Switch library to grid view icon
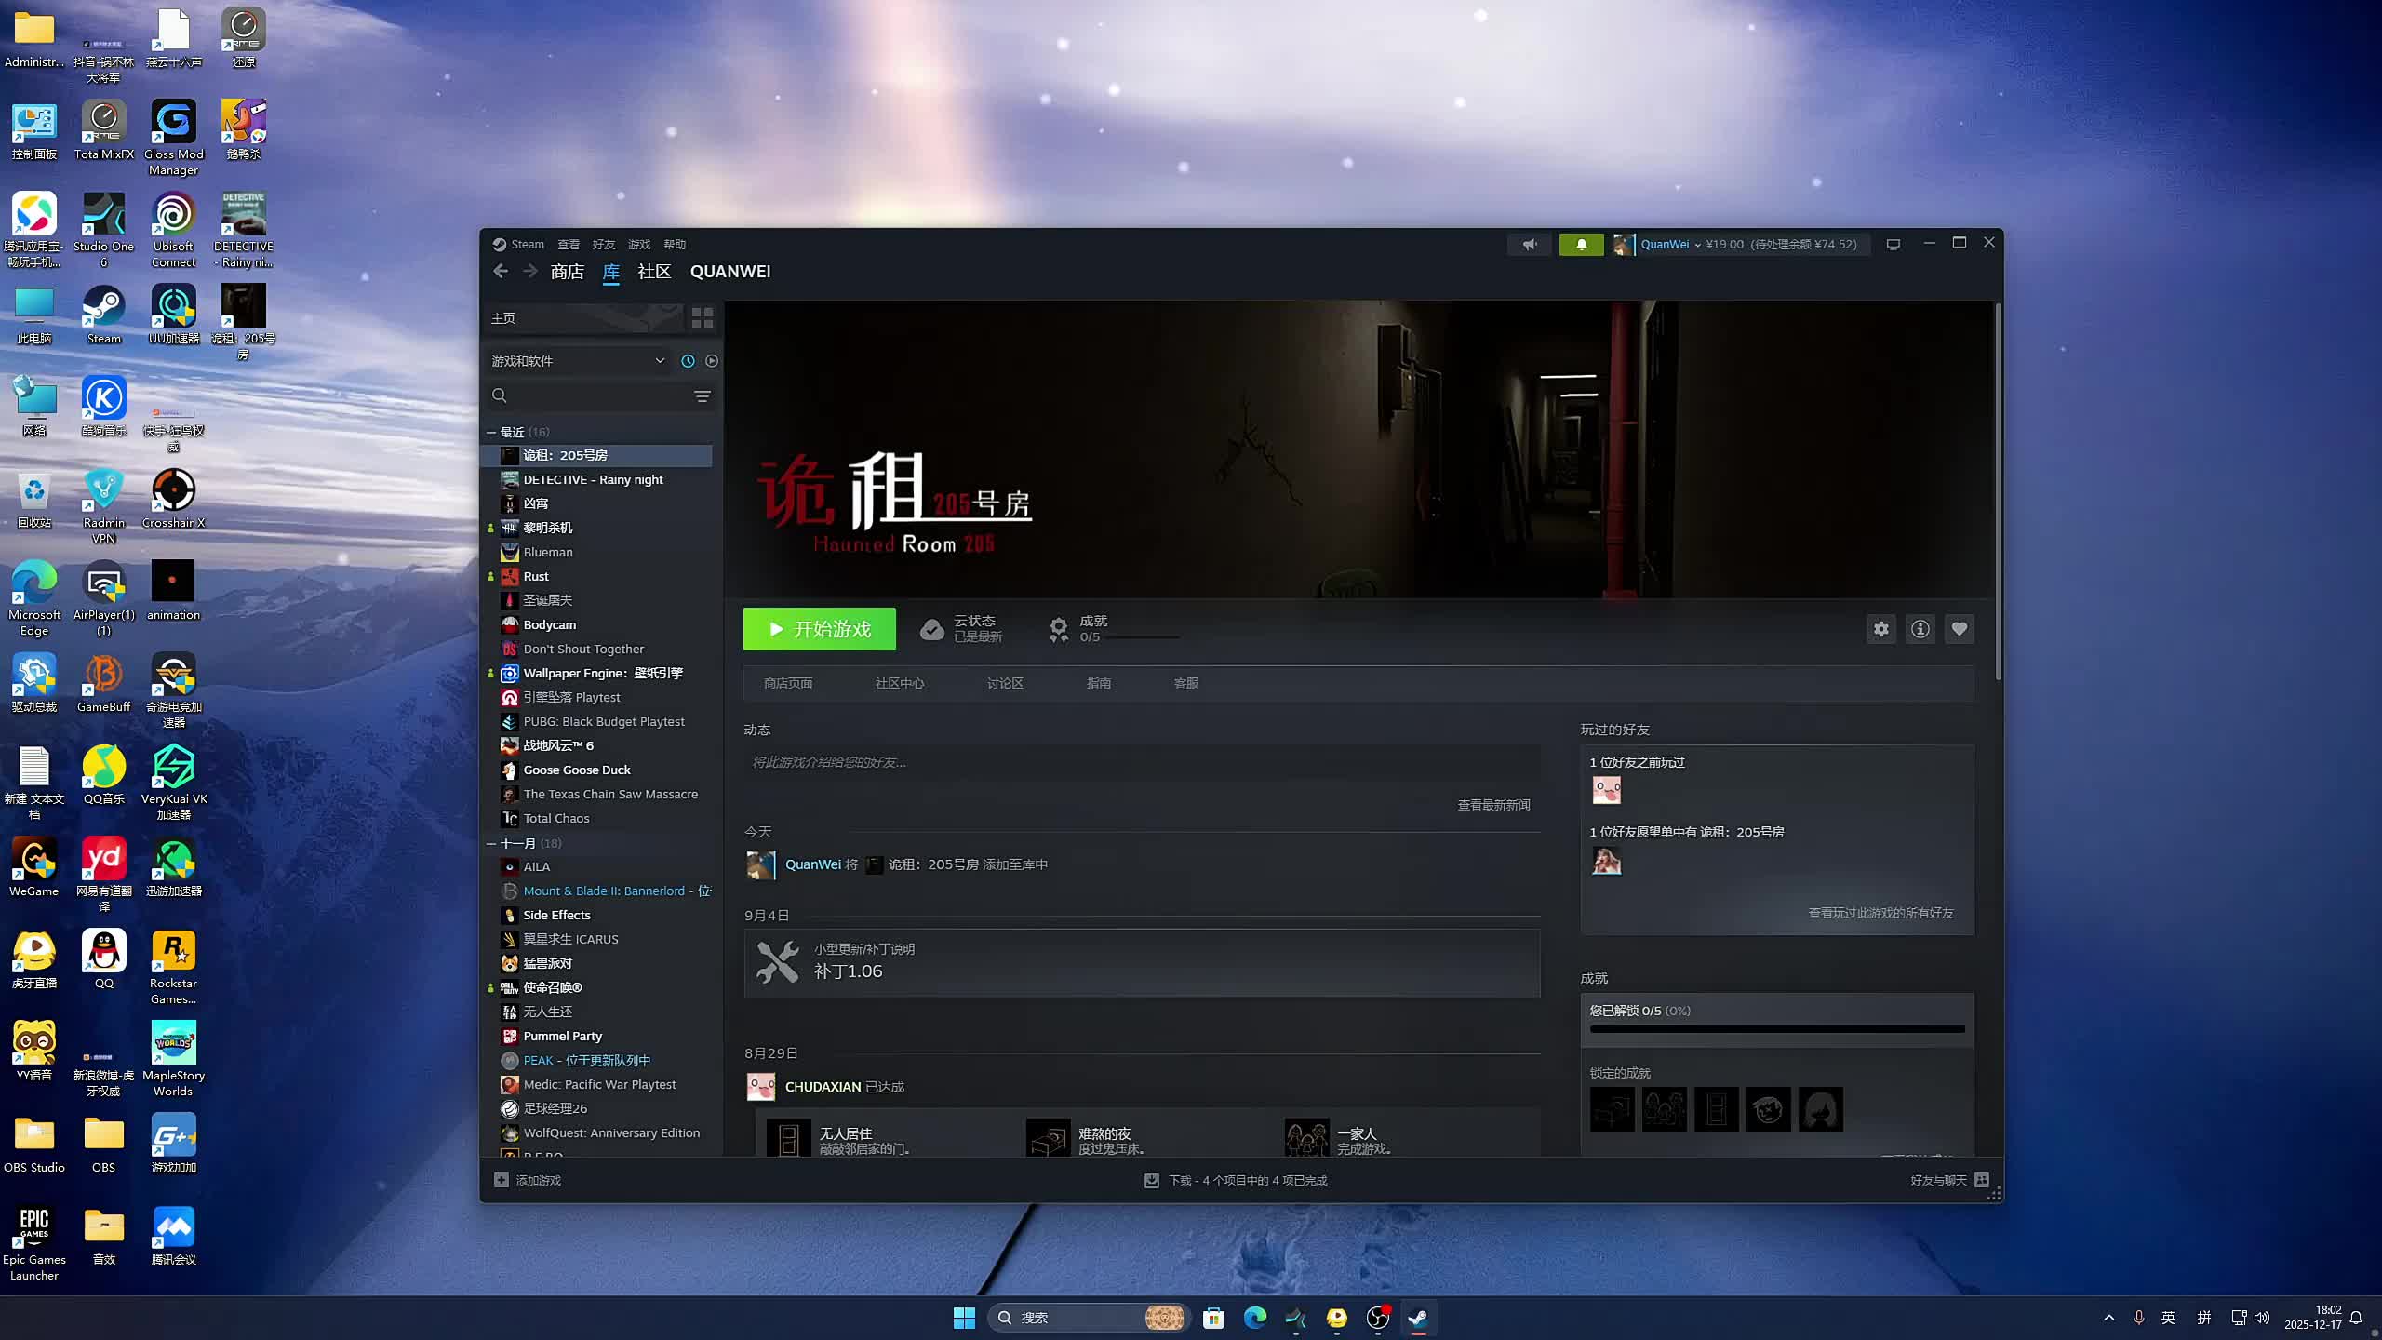This screenshot has width=2382, height=1340. (702, 318)
